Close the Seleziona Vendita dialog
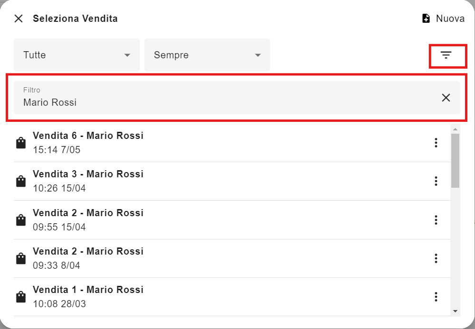The height and width of the screenshot is (329, 475). (19, 19)
